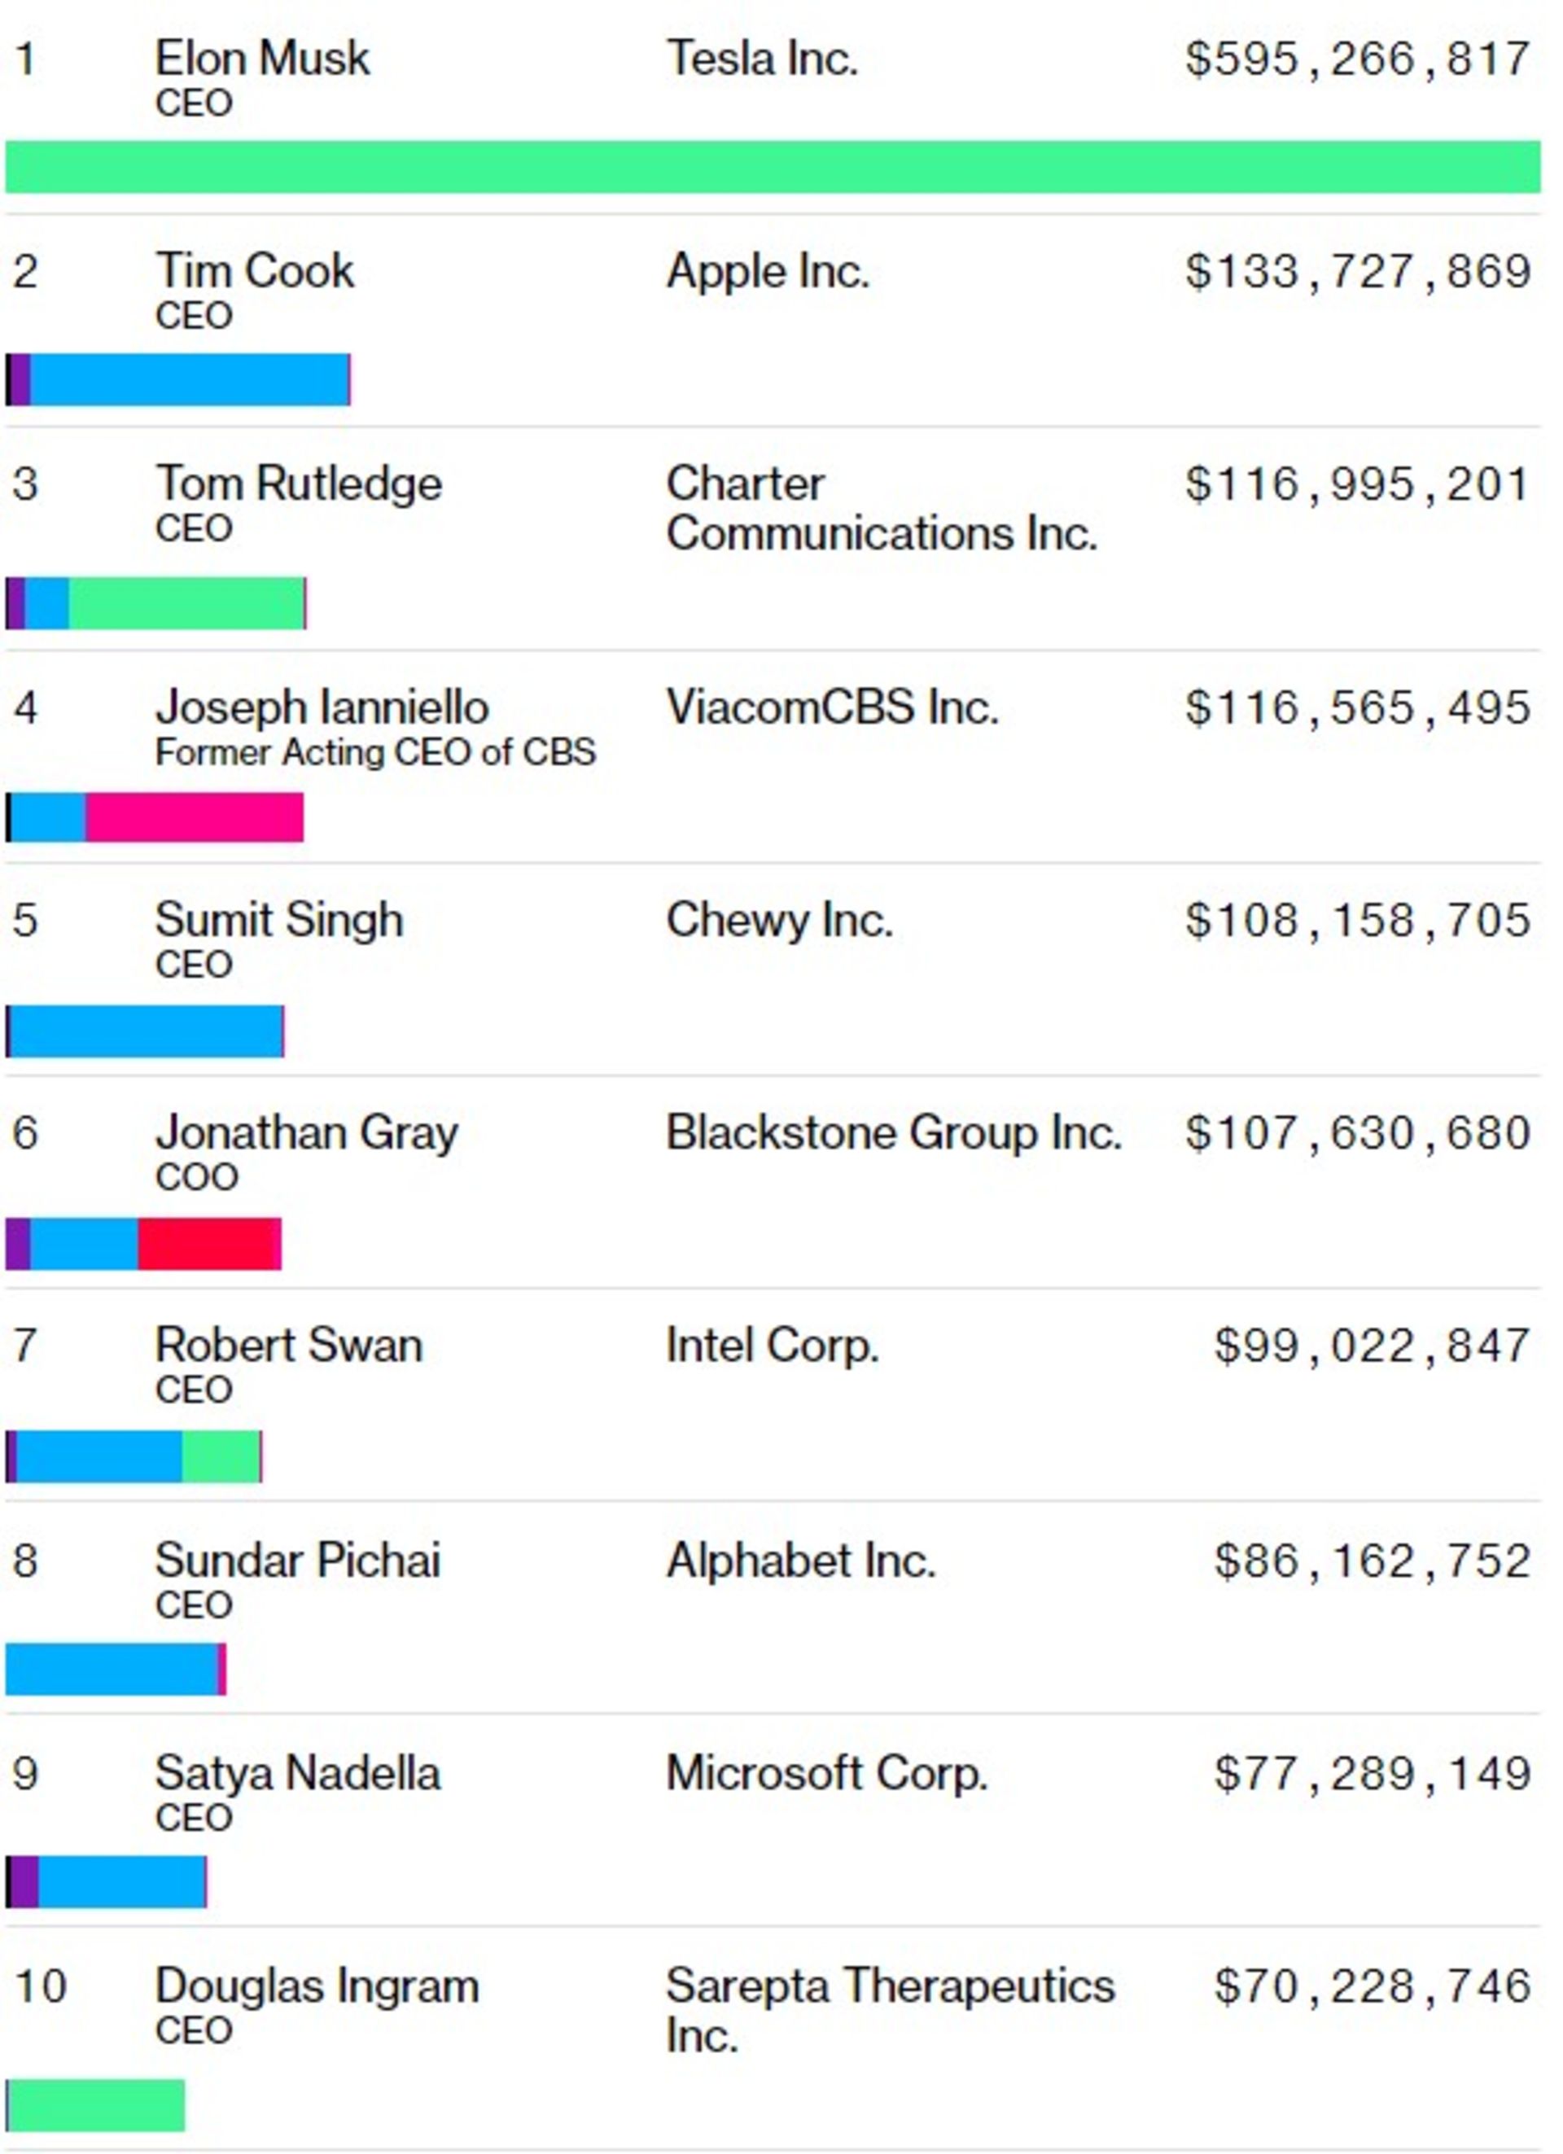The width and height of the screenshot is (1563, 2154).
Task: Click the blue bar under Sumit Singh
Action: pyautogui.click(x=147, y=1031)
